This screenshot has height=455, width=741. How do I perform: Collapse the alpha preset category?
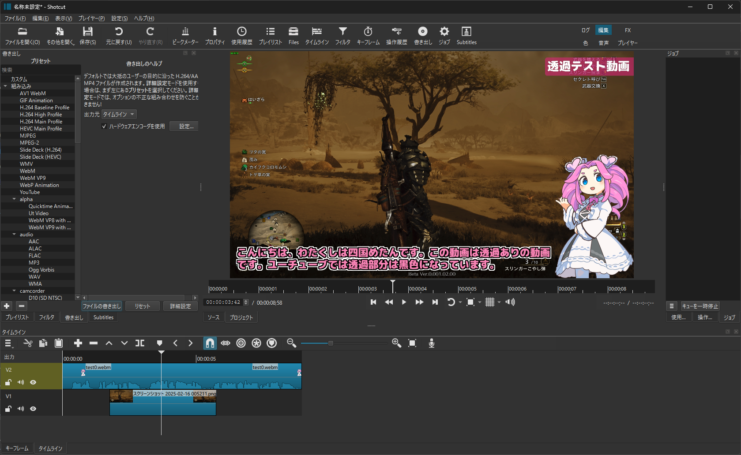[x=15, y=199]
